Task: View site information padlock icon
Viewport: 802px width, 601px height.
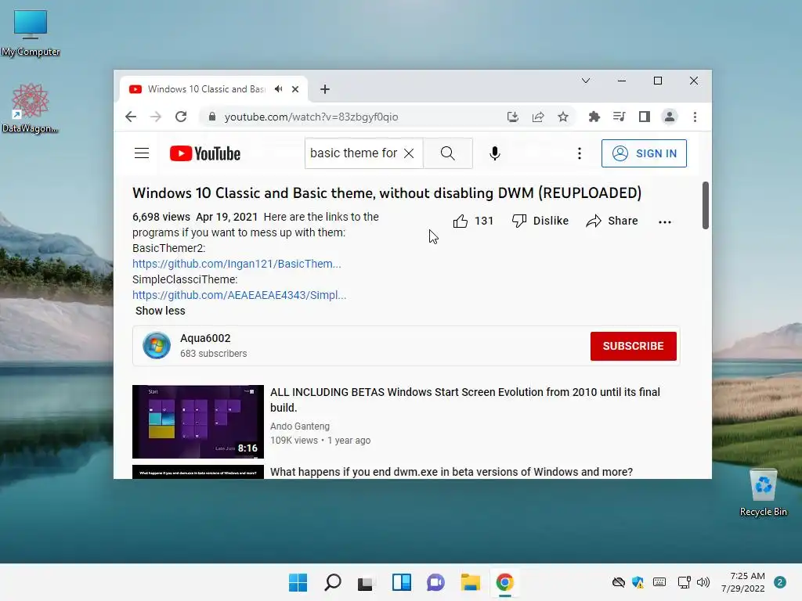Action: [211, 117]
